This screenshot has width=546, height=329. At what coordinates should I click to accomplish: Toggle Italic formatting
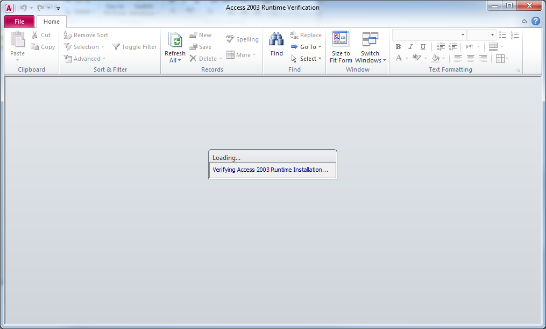(x=410, y=47)
